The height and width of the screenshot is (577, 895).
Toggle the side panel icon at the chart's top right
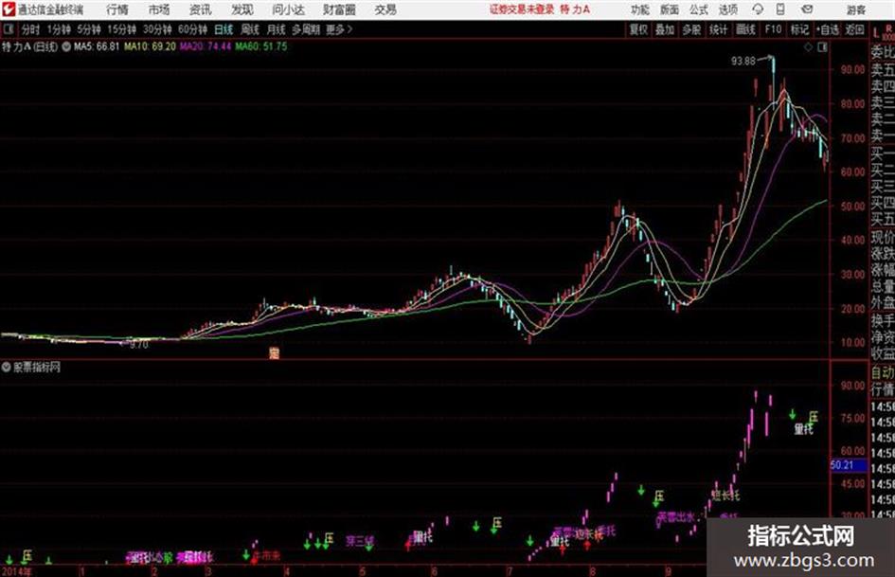822,47
